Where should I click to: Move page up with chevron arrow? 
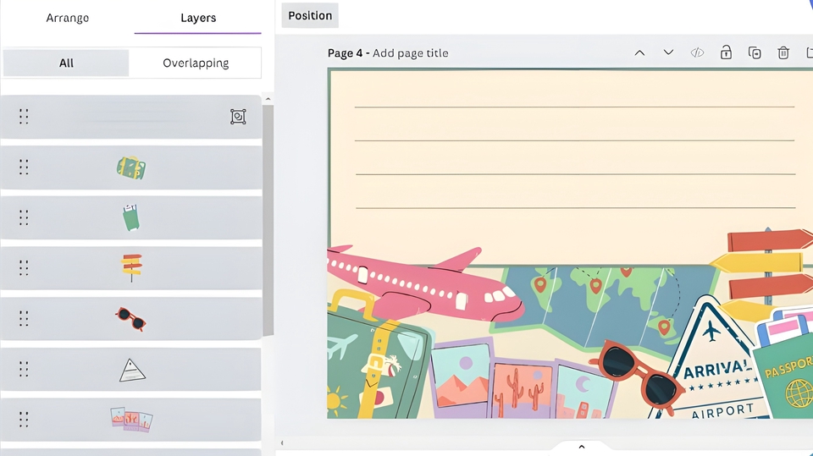click(x=640, y=52)
